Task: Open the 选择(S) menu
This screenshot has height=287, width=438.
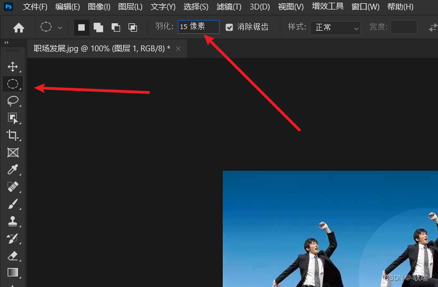Action: pyautogui.click(x=196, y=7)
